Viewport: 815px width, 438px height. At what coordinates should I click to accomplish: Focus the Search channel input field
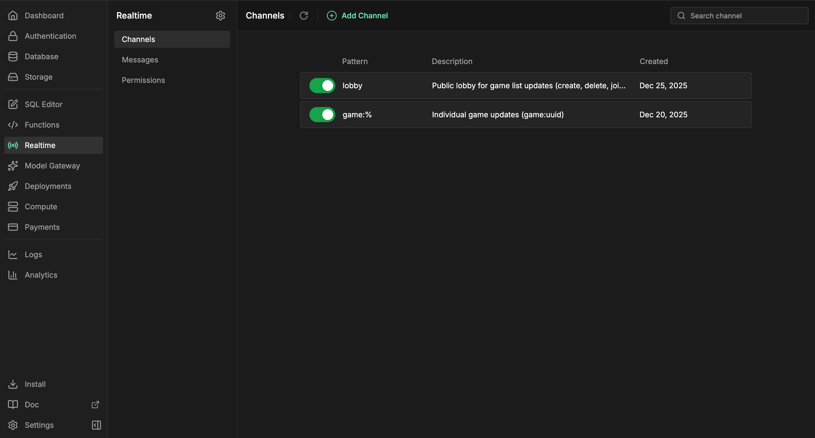point(739,16)
